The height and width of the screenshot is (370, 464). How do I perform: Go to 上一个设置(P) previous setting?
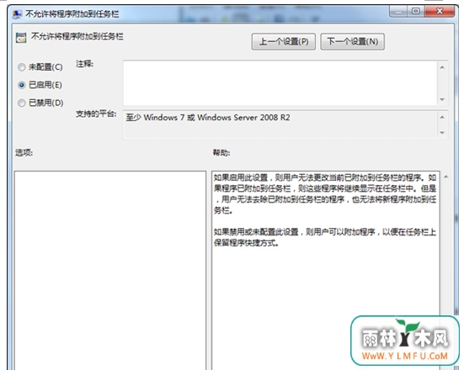[284, 42]
